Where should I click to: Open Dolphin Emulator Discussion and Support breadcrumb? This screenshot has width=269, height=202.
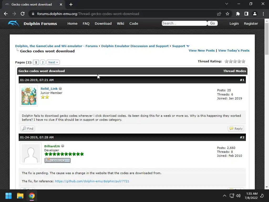pyautogui.click(x=135, y=46)
